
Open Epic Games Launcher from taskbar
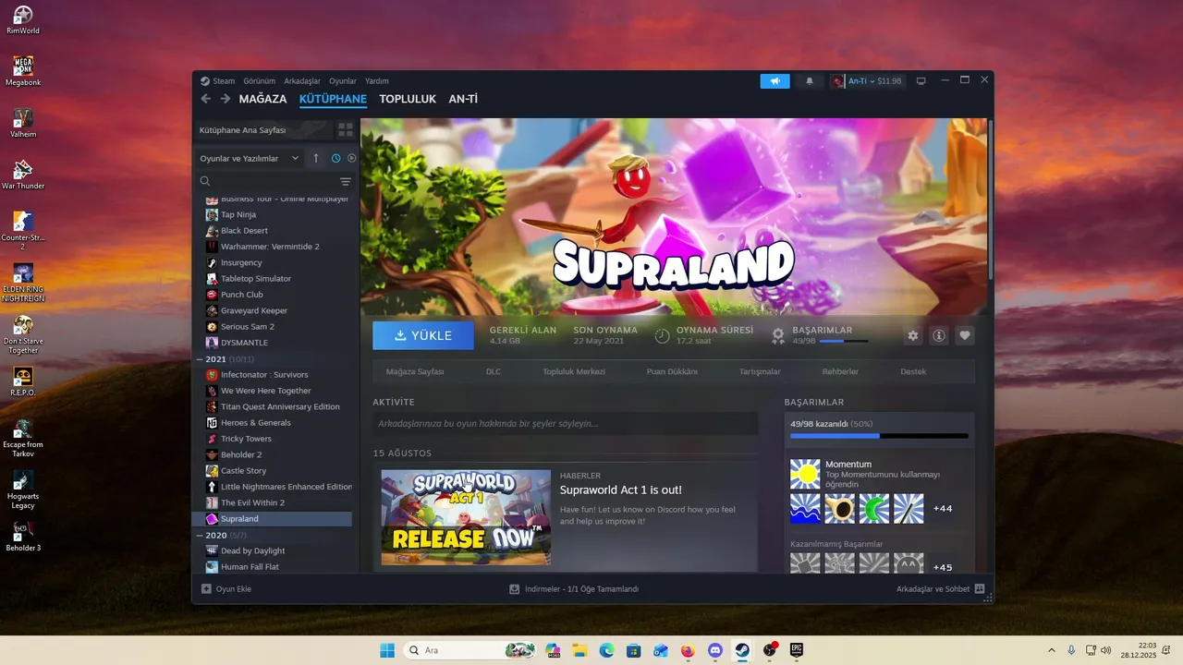pyautogui.click(x=796, y=650)
